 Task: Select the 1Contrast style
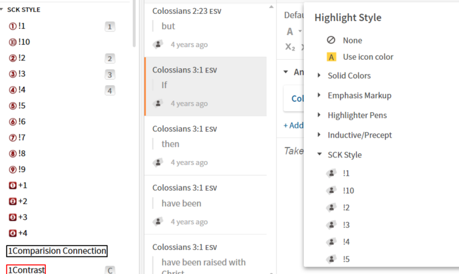click(26, 269)
